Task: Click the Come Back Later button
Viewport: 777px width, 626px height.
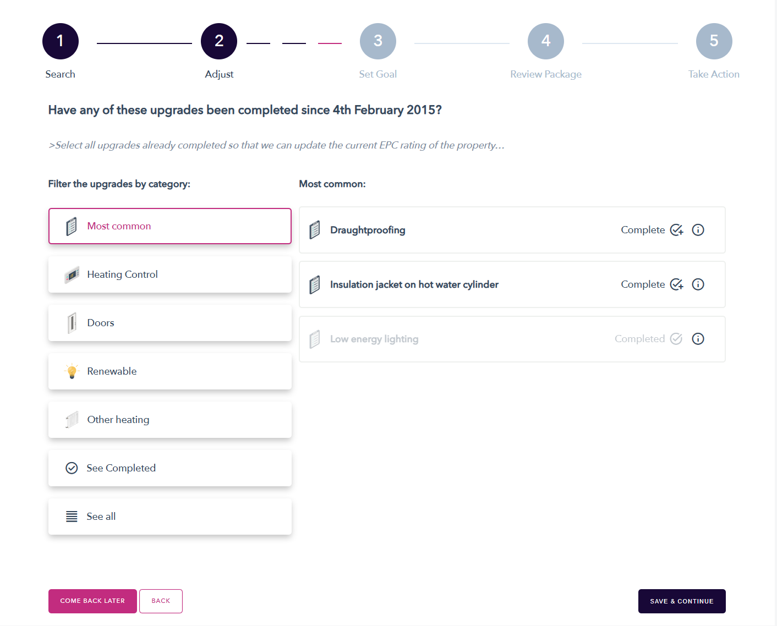Action: coord(92,601)
